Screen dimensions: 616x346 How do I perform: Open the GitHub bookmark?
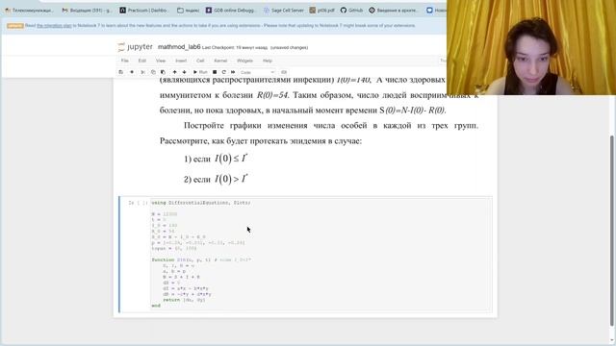click(x=351, y=11)
